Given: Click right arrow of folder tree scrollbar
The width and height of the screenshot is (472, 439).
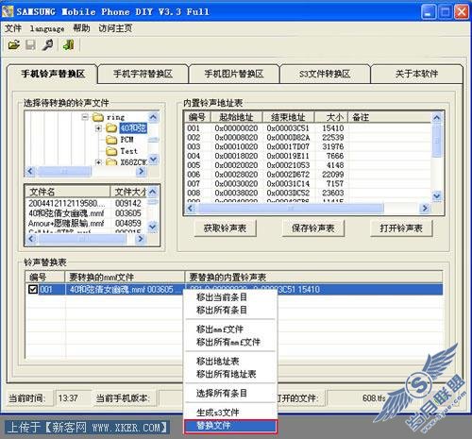Looking at the screenshot, I should click(141, 171).
